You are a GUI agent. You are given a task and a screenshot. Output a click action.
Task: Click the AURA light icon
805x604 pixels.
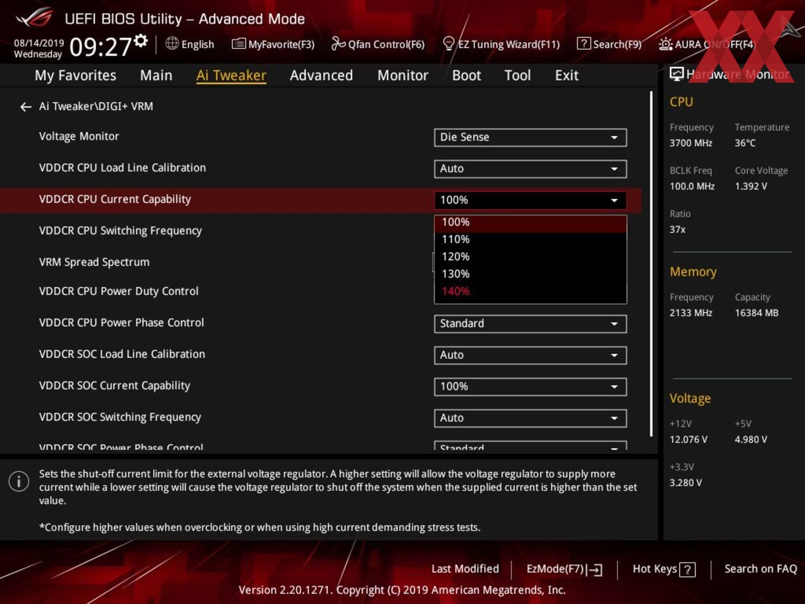[665, 44]
